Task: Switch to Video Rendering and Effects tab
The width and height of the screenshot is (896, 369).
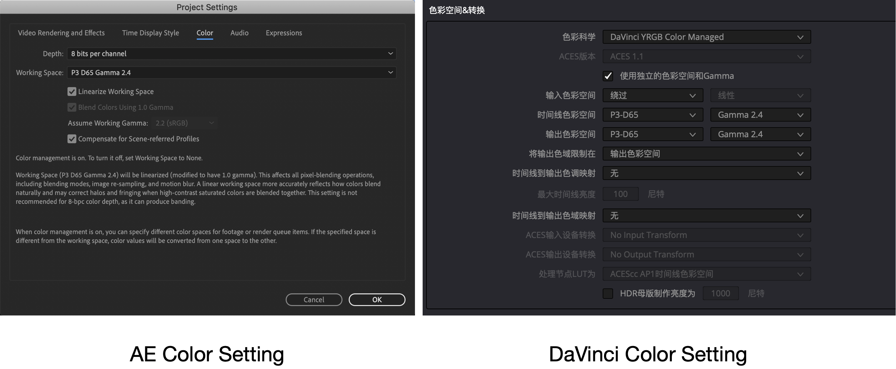Action: [61, 33]
